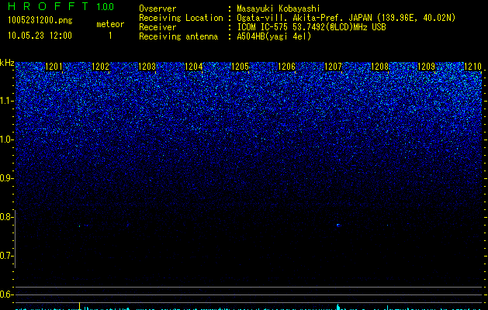
Task: Click the 1203 time marker
Action: [x=147, y=67]
